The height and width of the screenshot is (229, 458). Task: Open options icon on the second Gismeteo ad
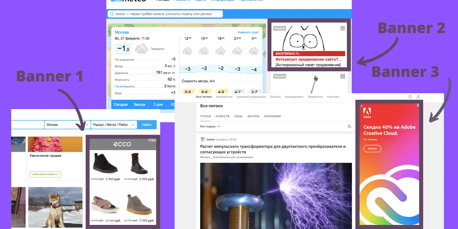tap(343, 76)
